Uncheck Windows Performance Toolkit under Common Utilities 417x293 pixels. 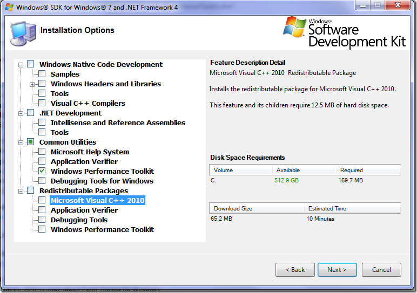(42, 171)
